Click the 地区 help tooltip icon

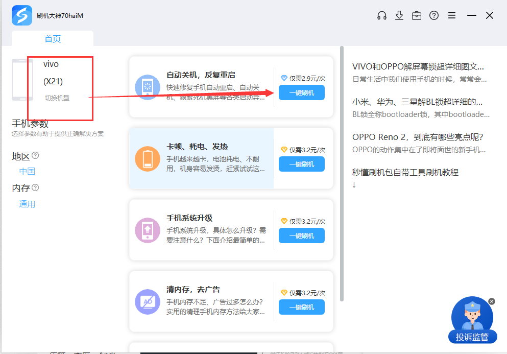click(x=35, y=155)
